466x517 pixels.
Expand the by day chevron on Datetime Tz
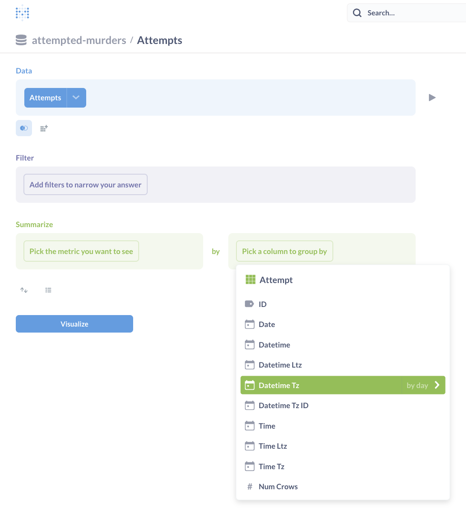pos(437,385)
